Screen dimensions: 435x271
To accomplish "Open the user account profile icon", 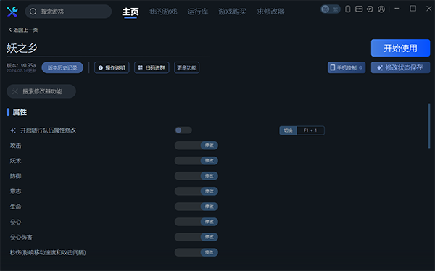I will [381, 9].
